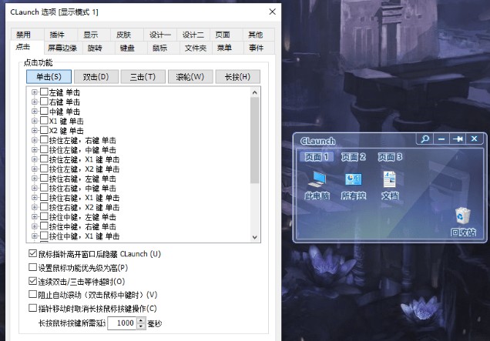Expand the 左键 单击 tree node
Viewport: 490px width, 341px height.
point(34,92)
